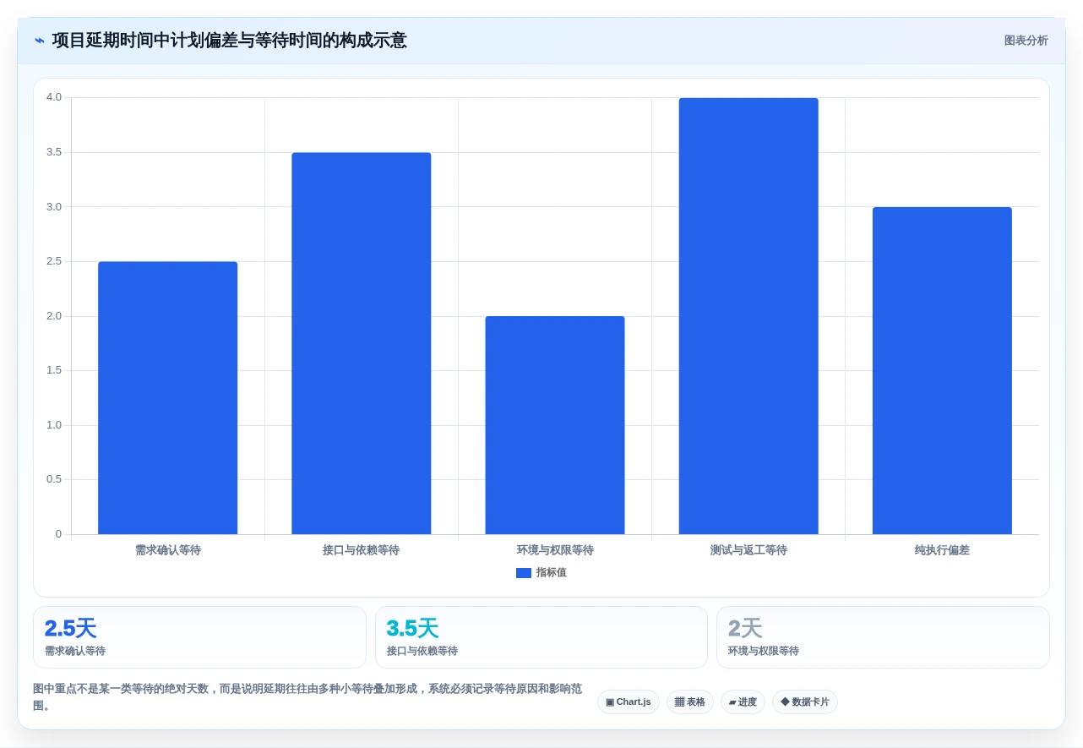Toggle the 指标值 legend color box
Image resolution: width=1083 pixels, height=748 pixels.
pos(524,573)
